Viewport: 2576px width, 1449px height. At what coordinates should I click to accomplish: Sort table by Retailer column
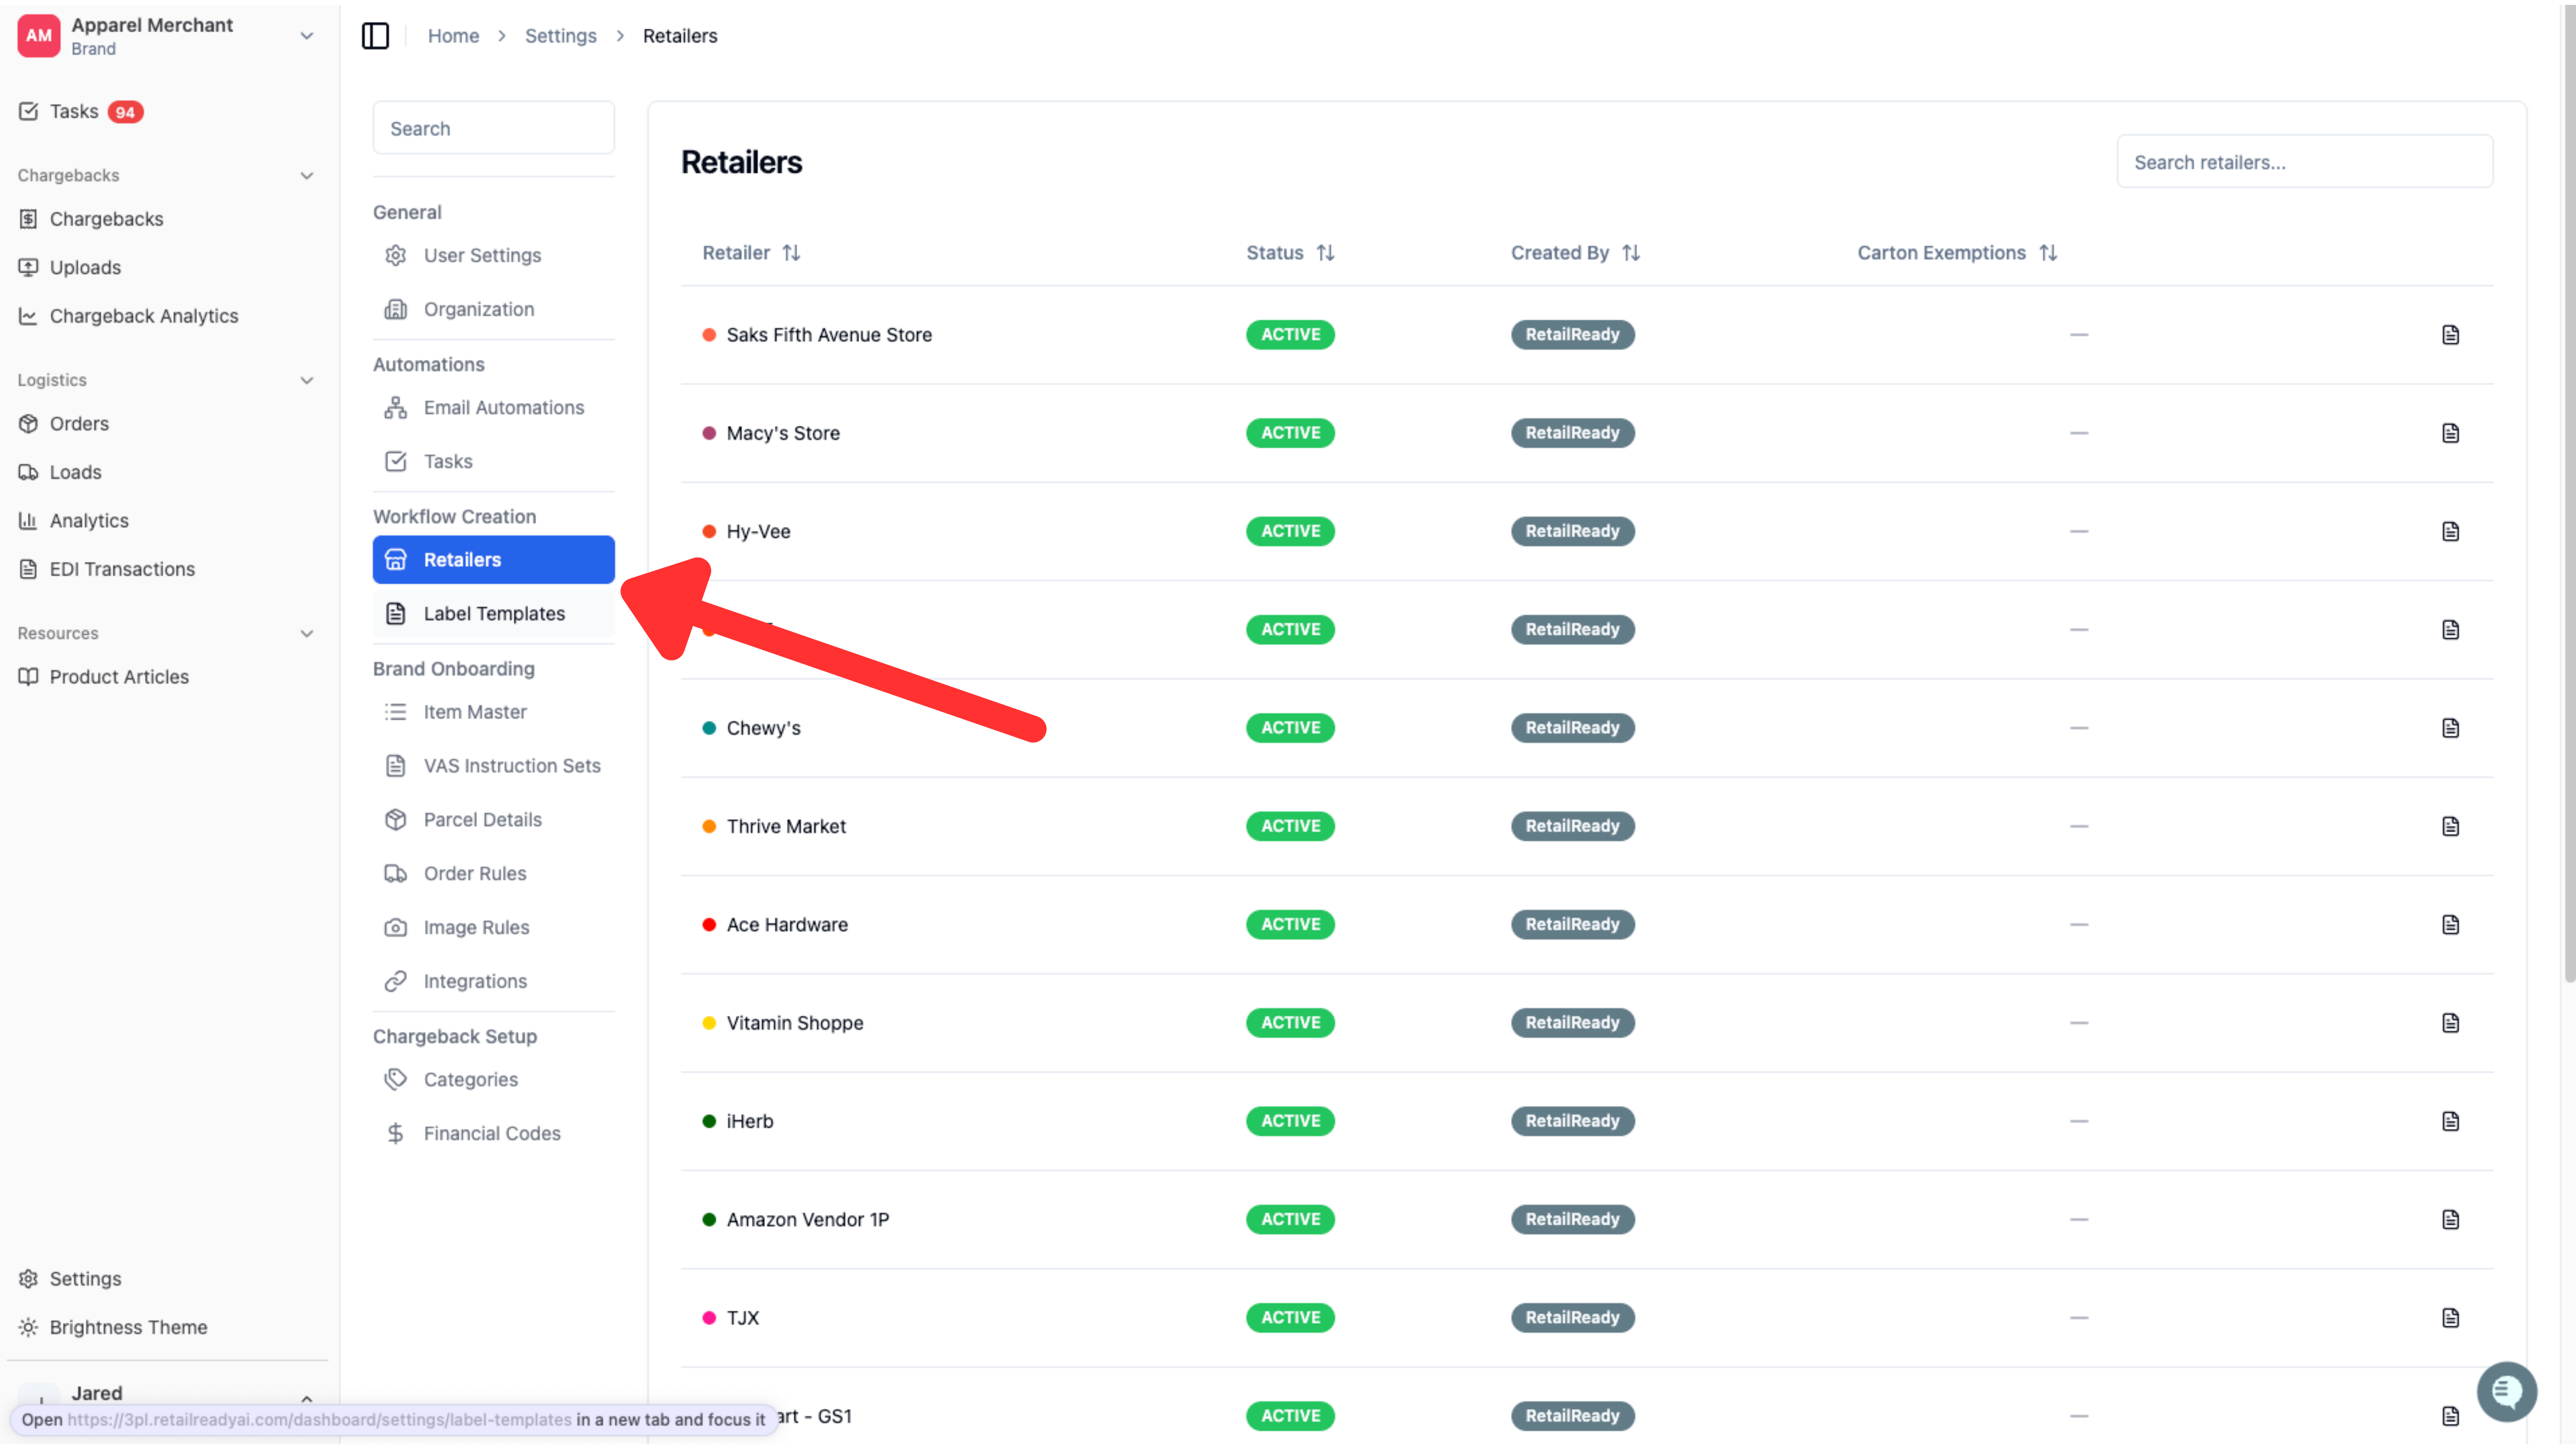[x=751, y=253]
